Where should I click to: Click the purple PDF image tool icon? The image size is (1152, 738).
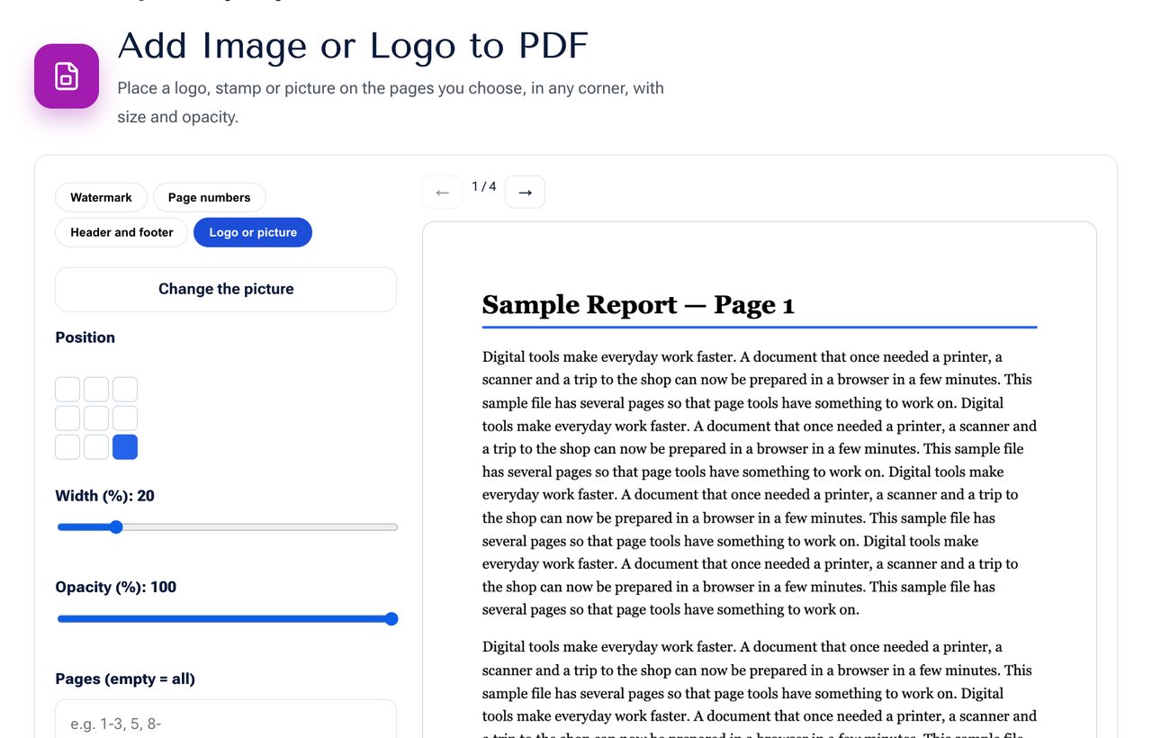67,76
